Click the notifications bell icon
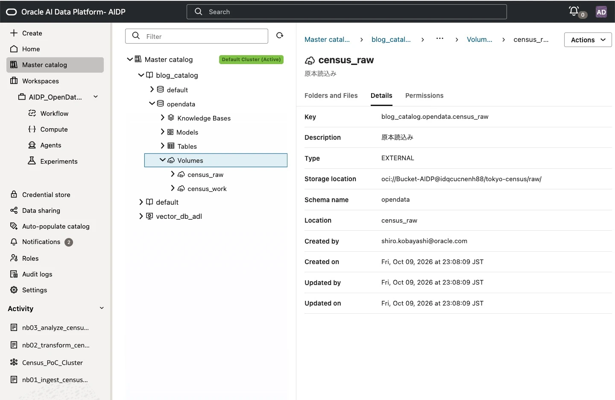This screenshot has width=615, height=400. (574, 11)
